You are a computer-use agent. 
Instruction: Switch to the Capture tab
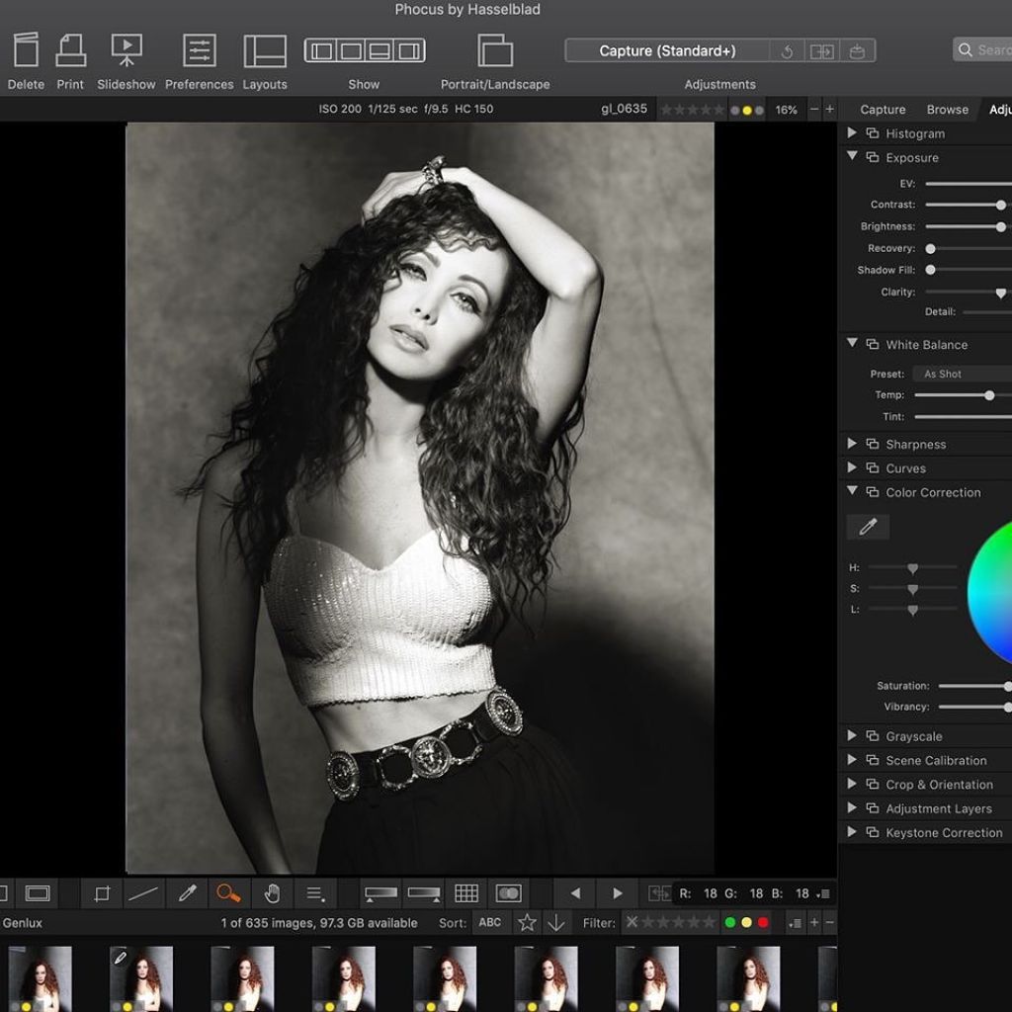(x=883, y=110)
